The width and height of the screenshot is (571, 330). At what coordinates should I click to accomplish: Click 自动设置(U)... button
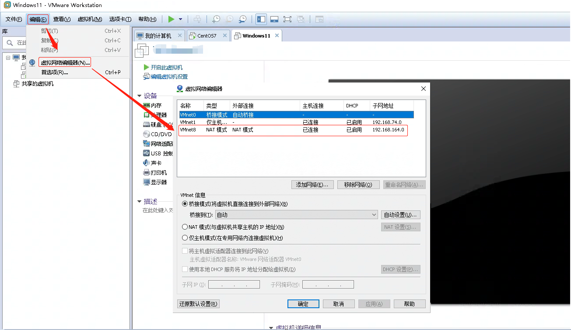(x=401, y=215)
